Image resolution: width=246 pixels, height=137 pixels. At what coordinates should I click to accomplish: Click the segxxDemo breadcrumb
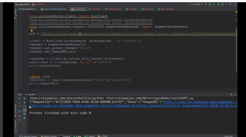coord(22,4)
